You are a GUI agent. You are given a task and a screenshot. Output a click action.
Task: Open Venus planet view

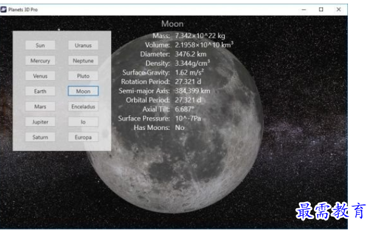[x=40, y=76]
